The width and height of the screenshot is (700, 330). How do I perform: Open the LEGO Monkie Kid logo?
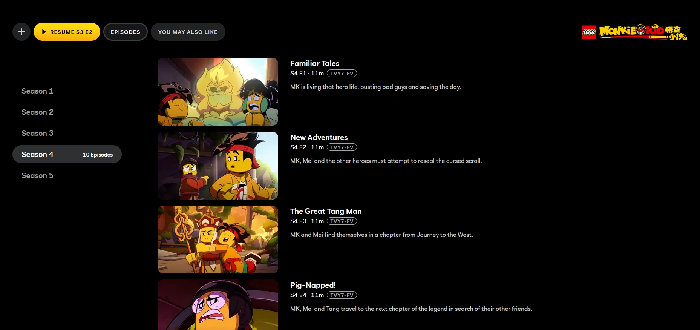click(634, 32)
